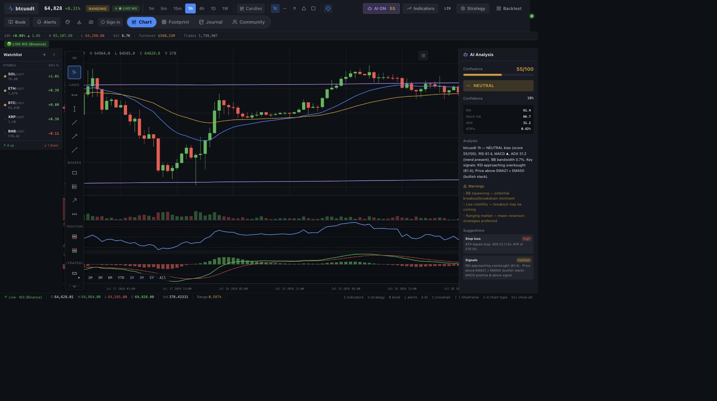Screen dimensions: 717x401
Task: Toggle AI ON 55 button
Action: point(381,8)
